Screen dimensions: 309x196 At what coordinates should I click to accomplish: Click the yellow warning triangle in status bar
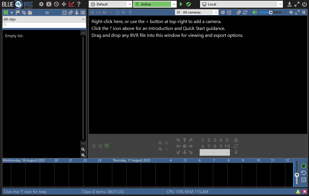[298, 191]
